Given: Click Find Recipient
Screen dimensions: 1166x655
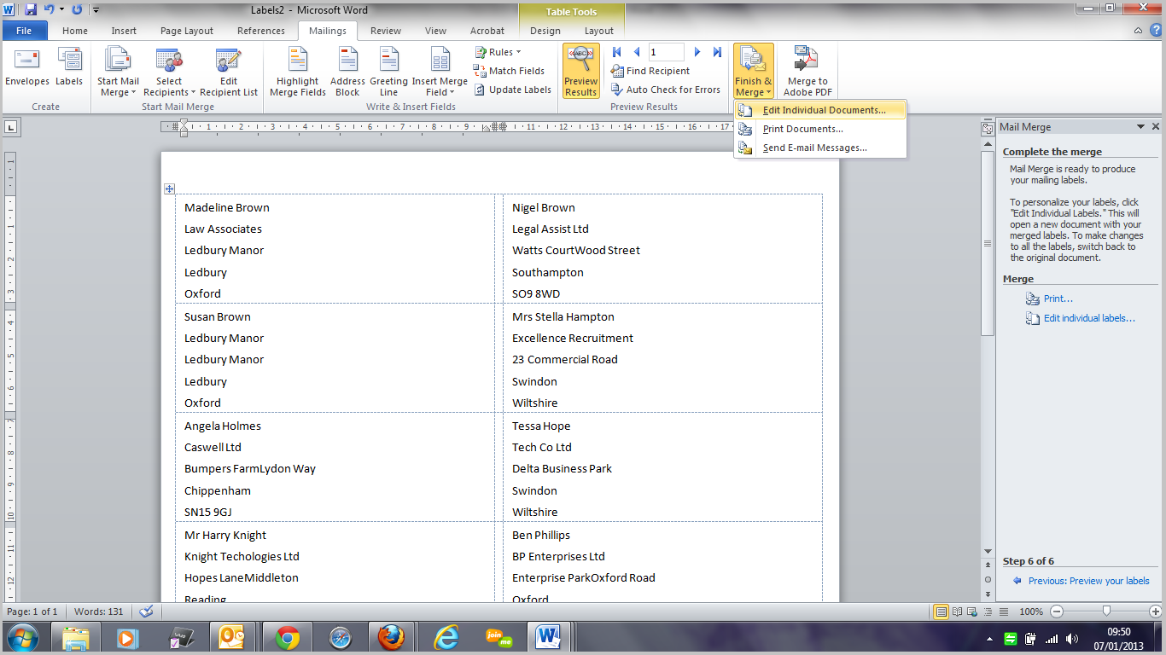Looking at the screenshot, I should (x=650, y=71).
